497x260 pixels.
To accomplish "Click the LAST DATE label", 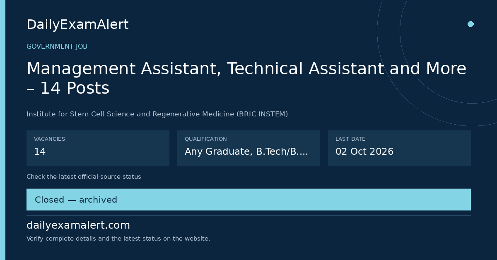I will 350,139.
